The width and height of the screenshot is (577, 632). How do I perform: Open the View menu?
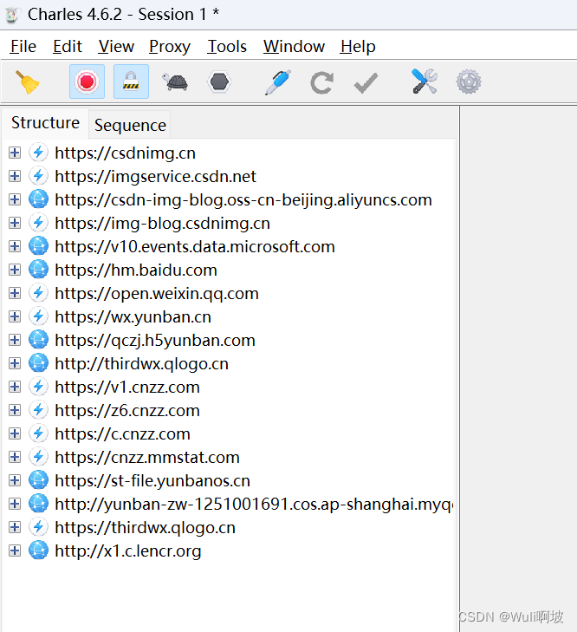tap(116, 47)
